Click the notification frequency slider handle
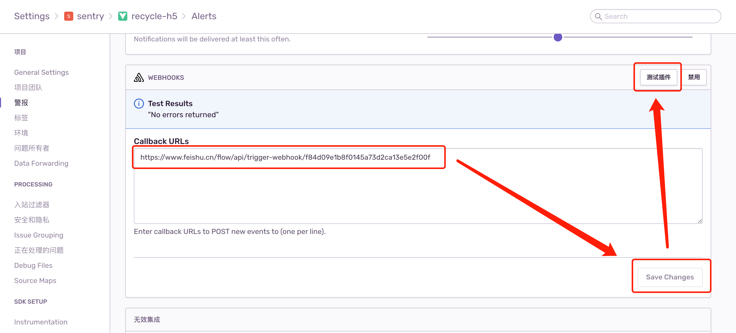 pos(558,37)
